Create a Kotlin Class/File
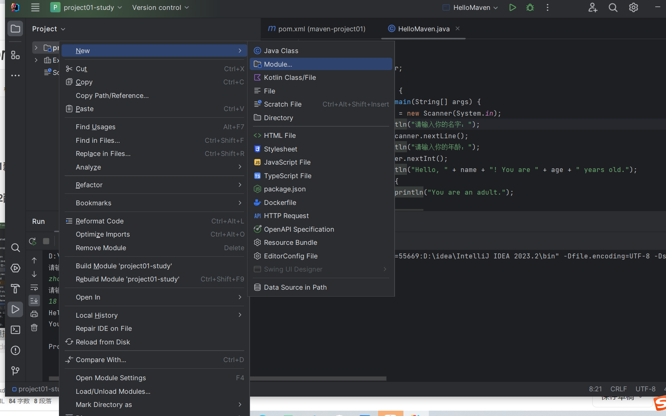The height and width of the screenshot is (416, 666). click(x=321, y=77)
